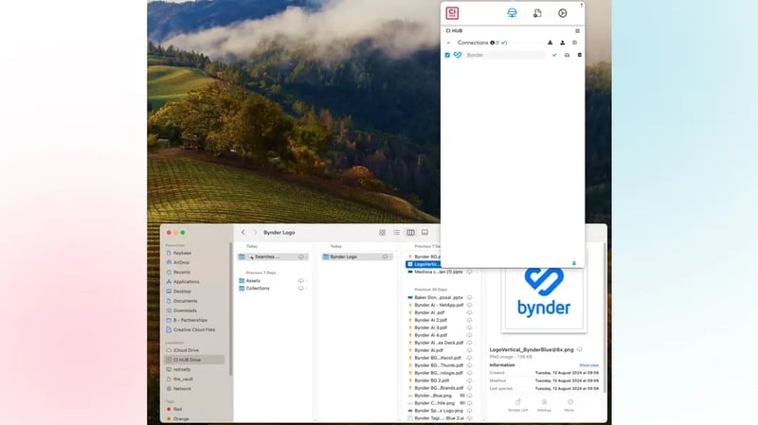The height and width of the screenshot is (425, 758).
Task: Delete the Bynder connection with trash icon
Action: click(x=579, y=55)
